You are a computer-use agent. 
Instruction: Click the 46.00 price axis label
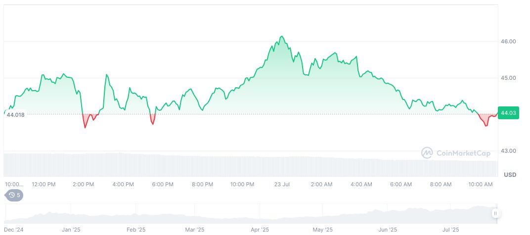508,41
